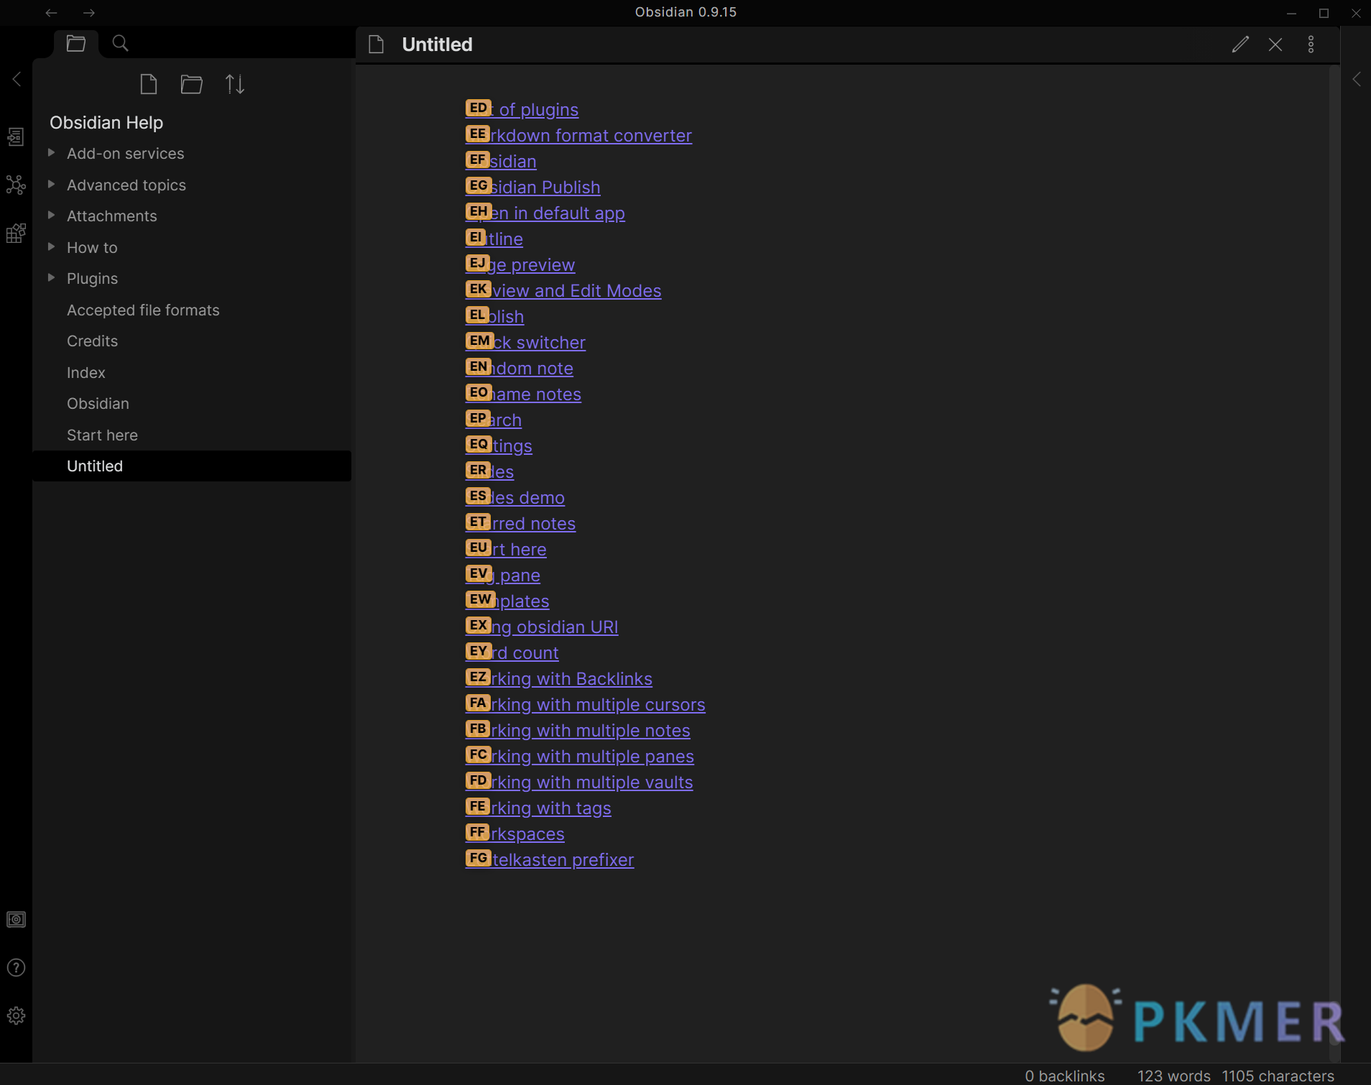Click the '0 backlinks' status bar item
The width and height of the screenshot is (1371, 1085).
[x=1065, y=1076]
